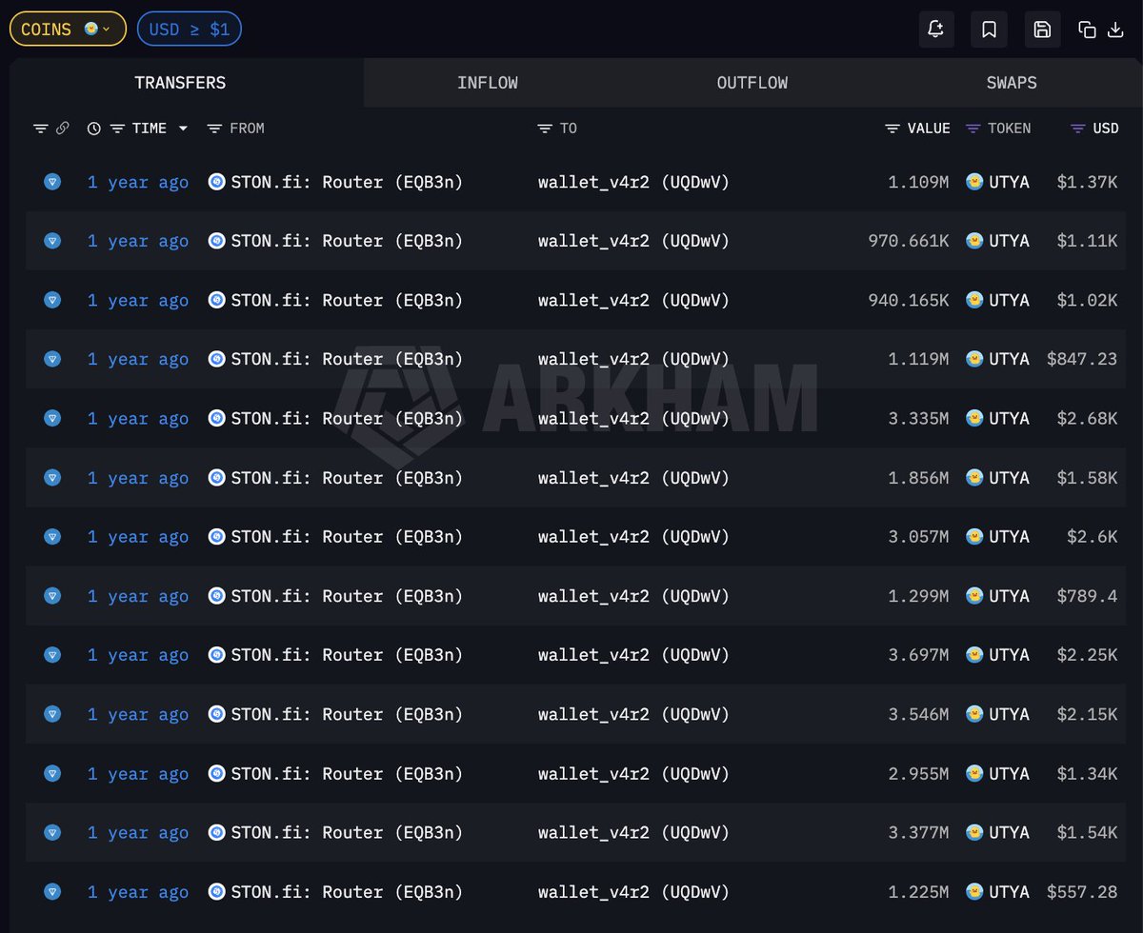Switch to the OUTFLOW tab
The height and width of the screenshot is (933, 1143).
(752, 83)
